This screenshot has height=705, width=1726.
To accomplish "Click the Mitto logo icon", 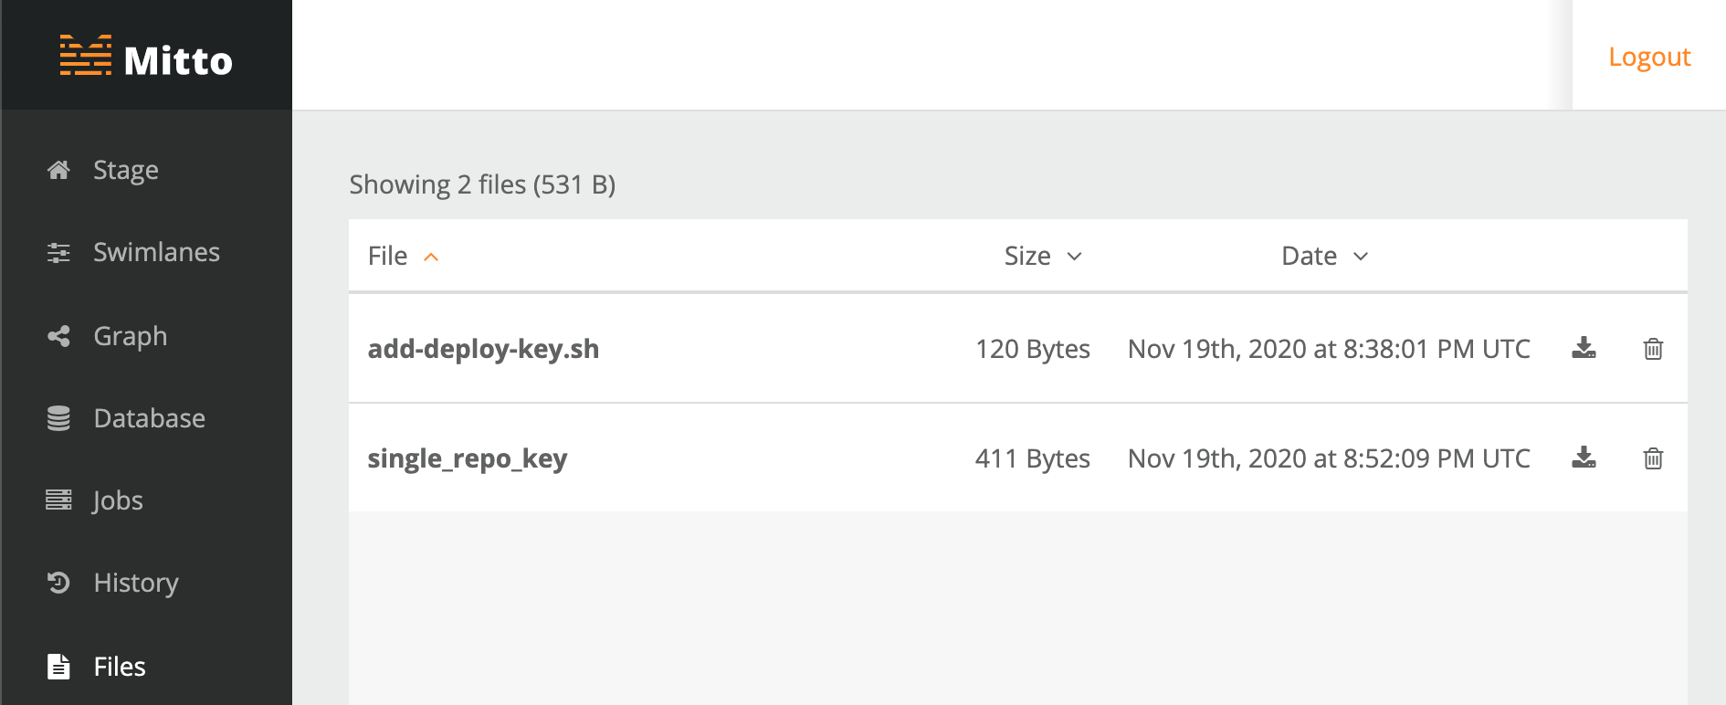I will 86,56.
